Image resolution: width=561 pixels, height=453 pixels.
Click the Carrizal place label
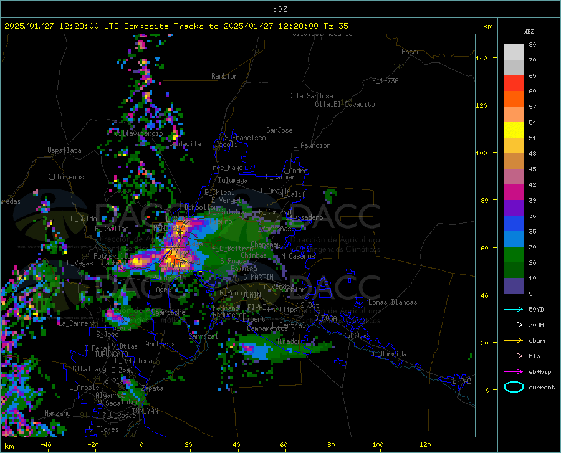[x=203, y=336]
